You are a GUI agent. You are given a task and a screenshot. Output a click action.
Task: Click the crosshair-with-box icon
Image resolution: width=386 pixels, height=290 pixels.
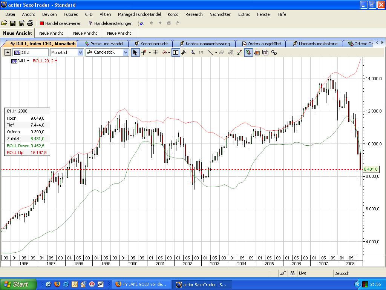point(184,52)
